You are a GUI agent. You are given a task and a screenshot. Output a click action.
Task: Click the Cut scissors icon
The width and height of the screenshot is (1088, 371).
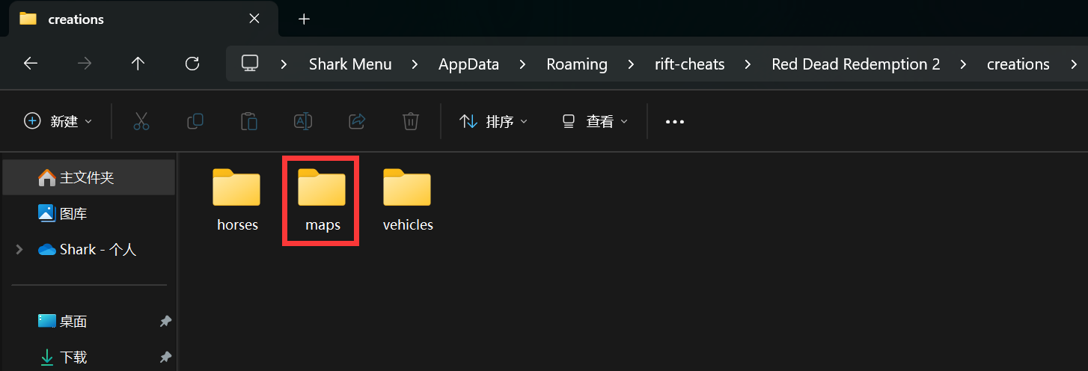141,121
